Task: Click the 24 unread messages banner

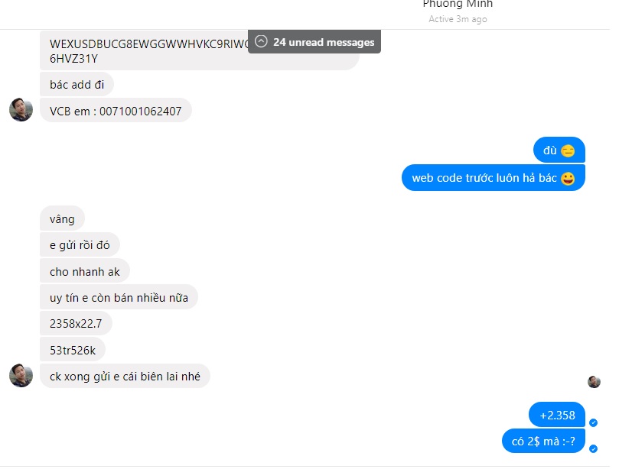Action: tap(314, 41)
